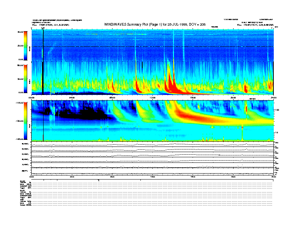Click the RAD2 panel color scale bar

[x=25, y=46]
